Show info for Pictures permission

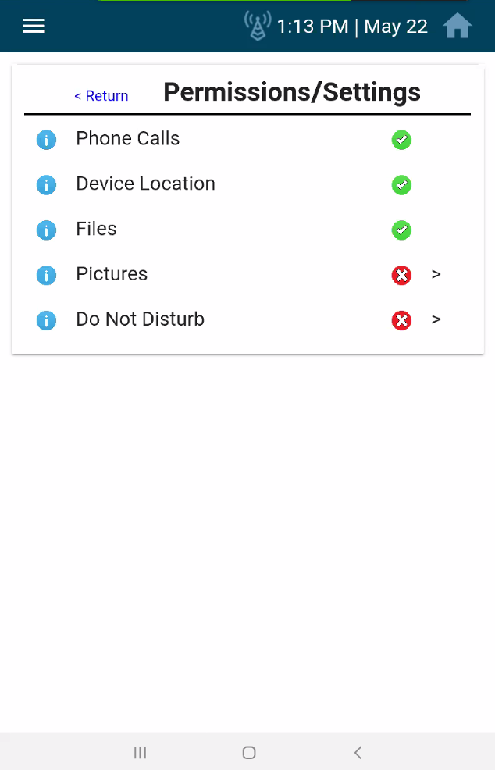click(x=46, y=276)
